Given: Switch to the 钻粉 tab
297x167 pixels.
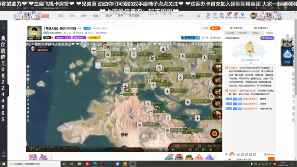Looking at the screenshot, I should pos(270,33).
